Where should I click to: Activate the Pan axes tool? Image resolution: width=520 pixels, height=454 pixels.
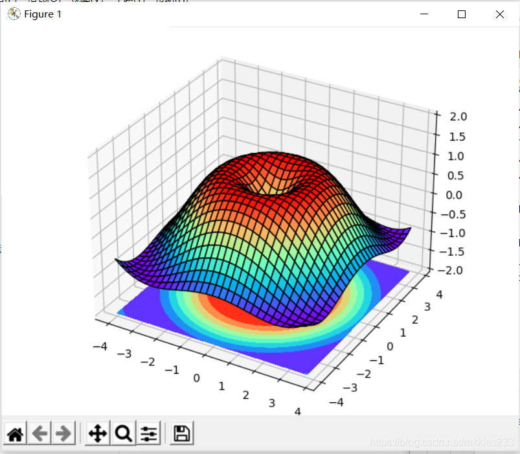point(98,433)
